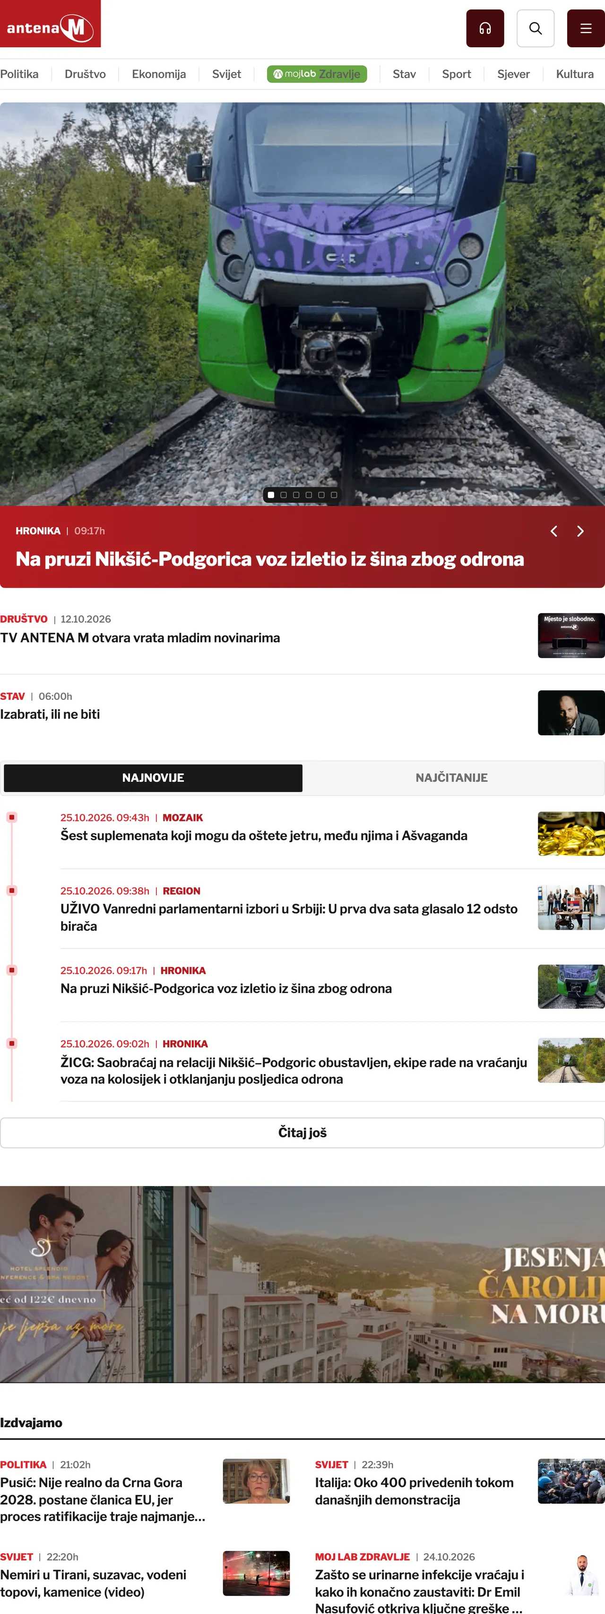This screenshot has height=1614, width=605.
Task: Open Nemiri u Tirani article
Action: coord(93,1583)
